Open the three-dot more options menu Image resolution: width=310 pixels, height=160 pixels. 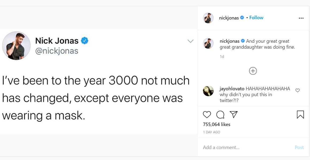[301, 18]
